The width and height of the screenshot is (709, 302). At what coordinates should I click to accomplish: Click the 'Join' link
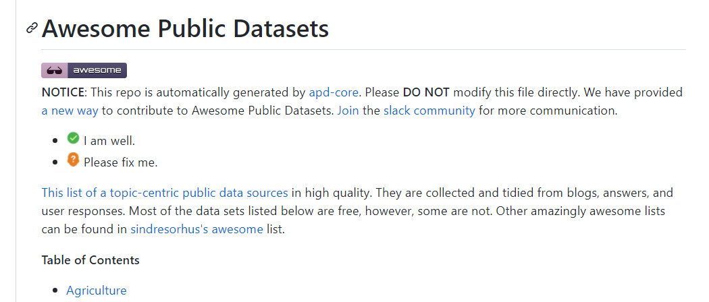(348, 111)
